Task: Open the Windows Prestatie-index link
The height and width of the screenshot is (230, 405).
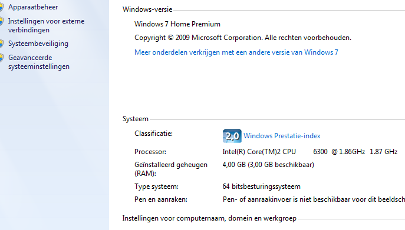Action: [282, 136]
